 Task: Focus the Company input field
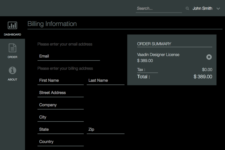[x=60, y=105]
